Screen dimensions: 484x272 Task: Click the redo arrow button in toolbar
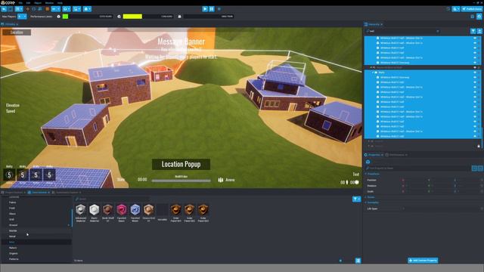click(x=10, y=9)
